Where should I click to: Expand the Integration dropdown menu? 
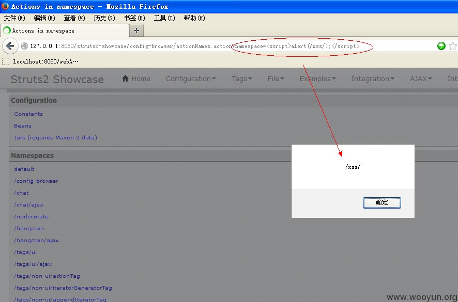373,79
